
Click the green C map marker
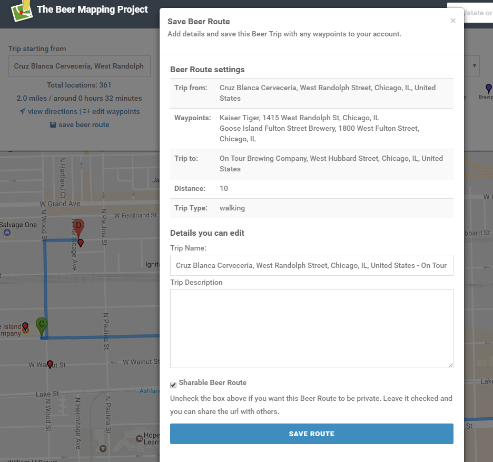pyautogui.click(x=42, y=327)
